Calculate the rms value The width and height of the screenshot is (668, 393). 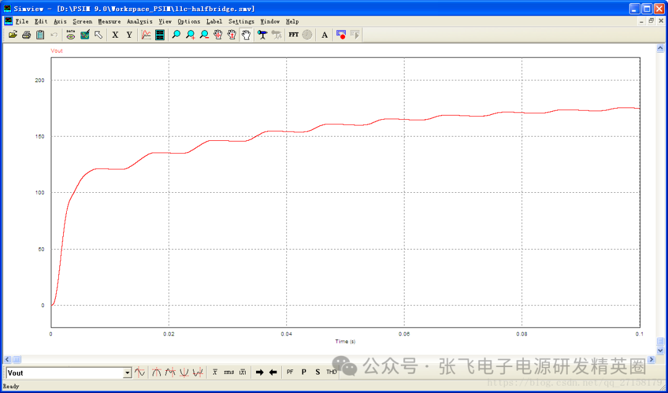tap(229, 372)
